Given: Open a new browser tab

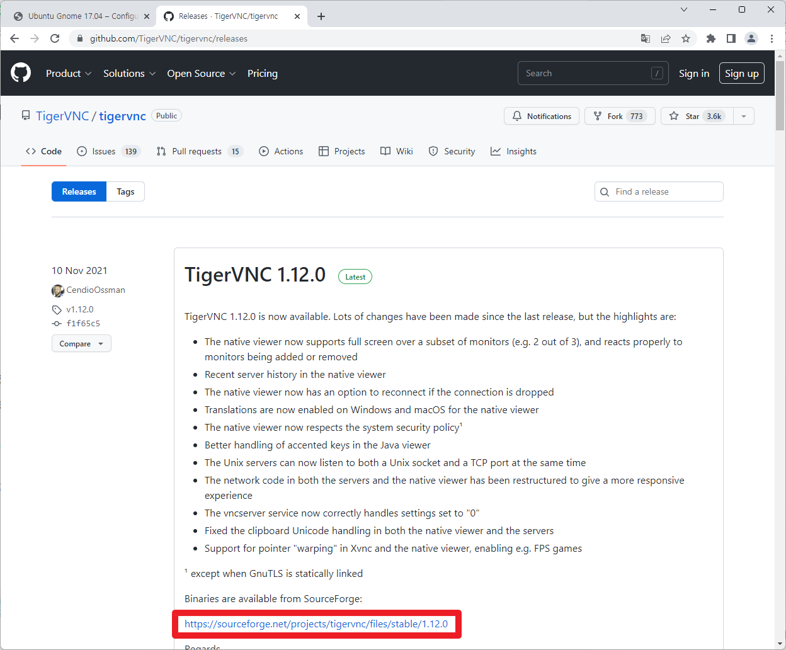Looking at the screenshot, I should click(321, 16).
